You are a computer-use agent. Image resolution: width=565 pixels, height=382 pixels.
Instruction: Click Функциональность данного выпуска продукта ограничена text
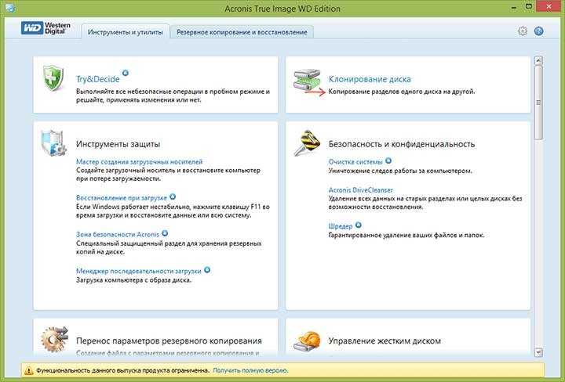[x=122, y=370]
